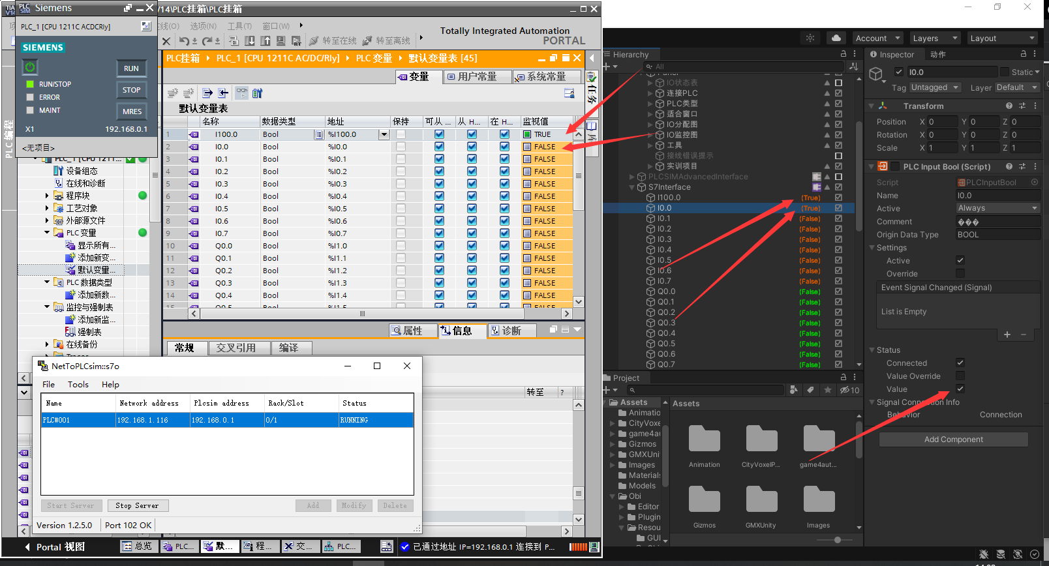Click the hidden items count icon in Project
Image resolution: width=1049 pixels, height=566 pixels.
tap(849, 390)
